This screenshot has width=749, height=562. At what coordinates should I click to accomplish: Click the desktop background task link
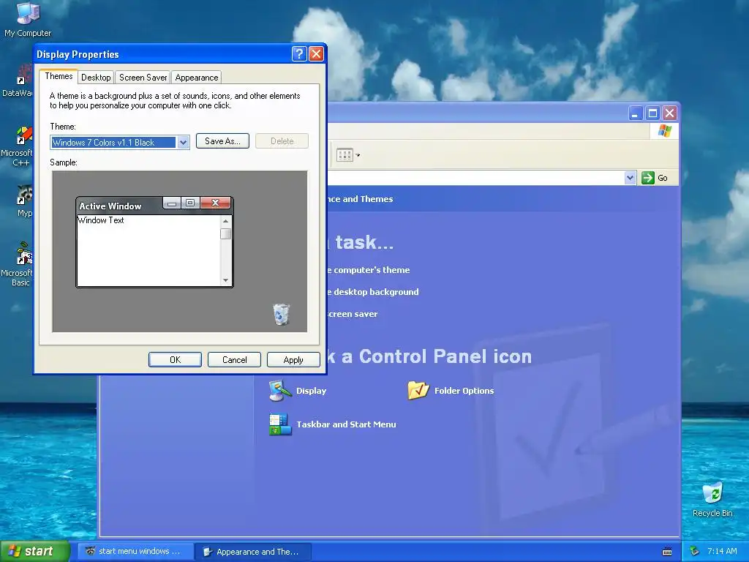373,292
